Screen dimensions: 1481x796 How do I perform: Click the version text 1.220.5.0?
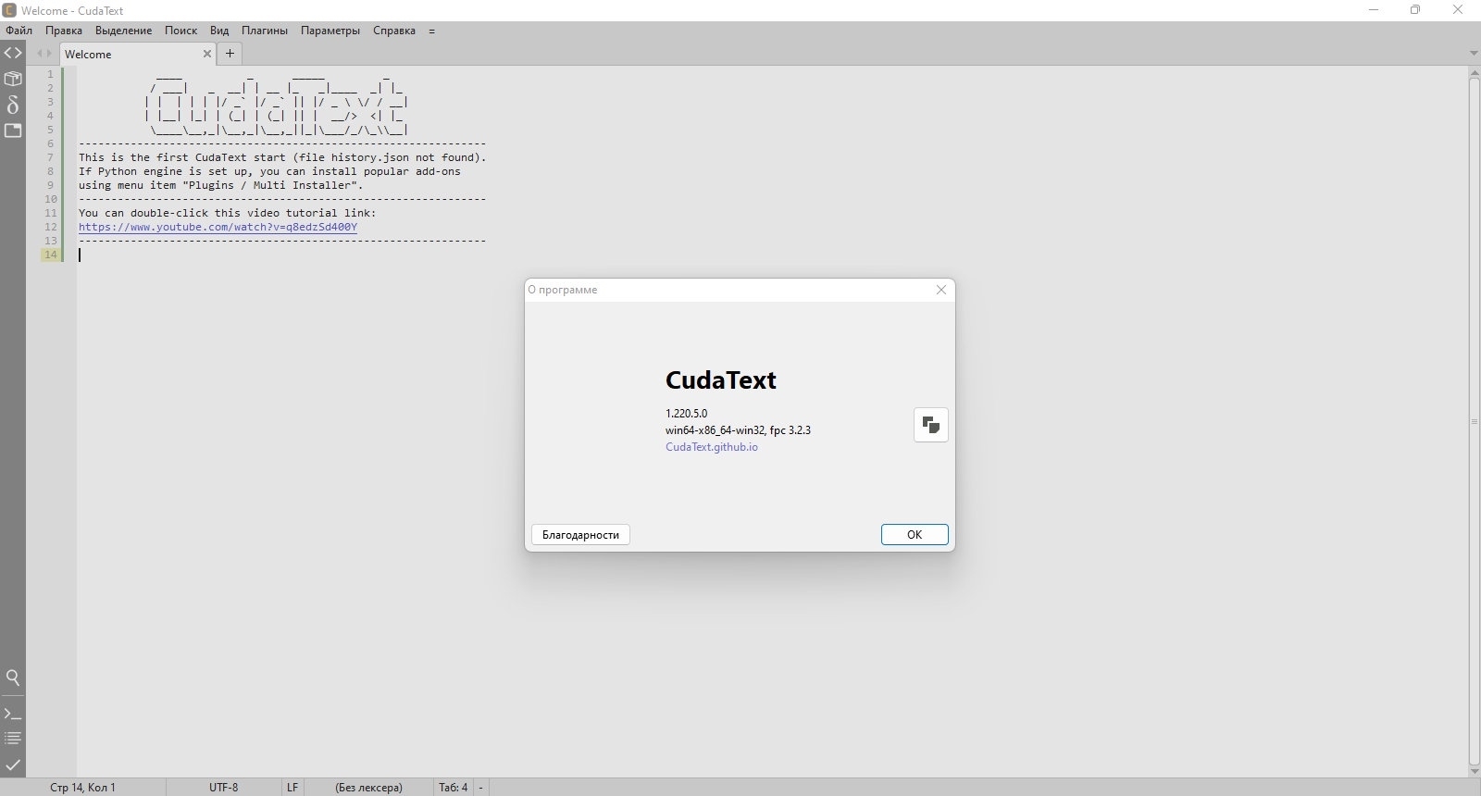(686, 414)
